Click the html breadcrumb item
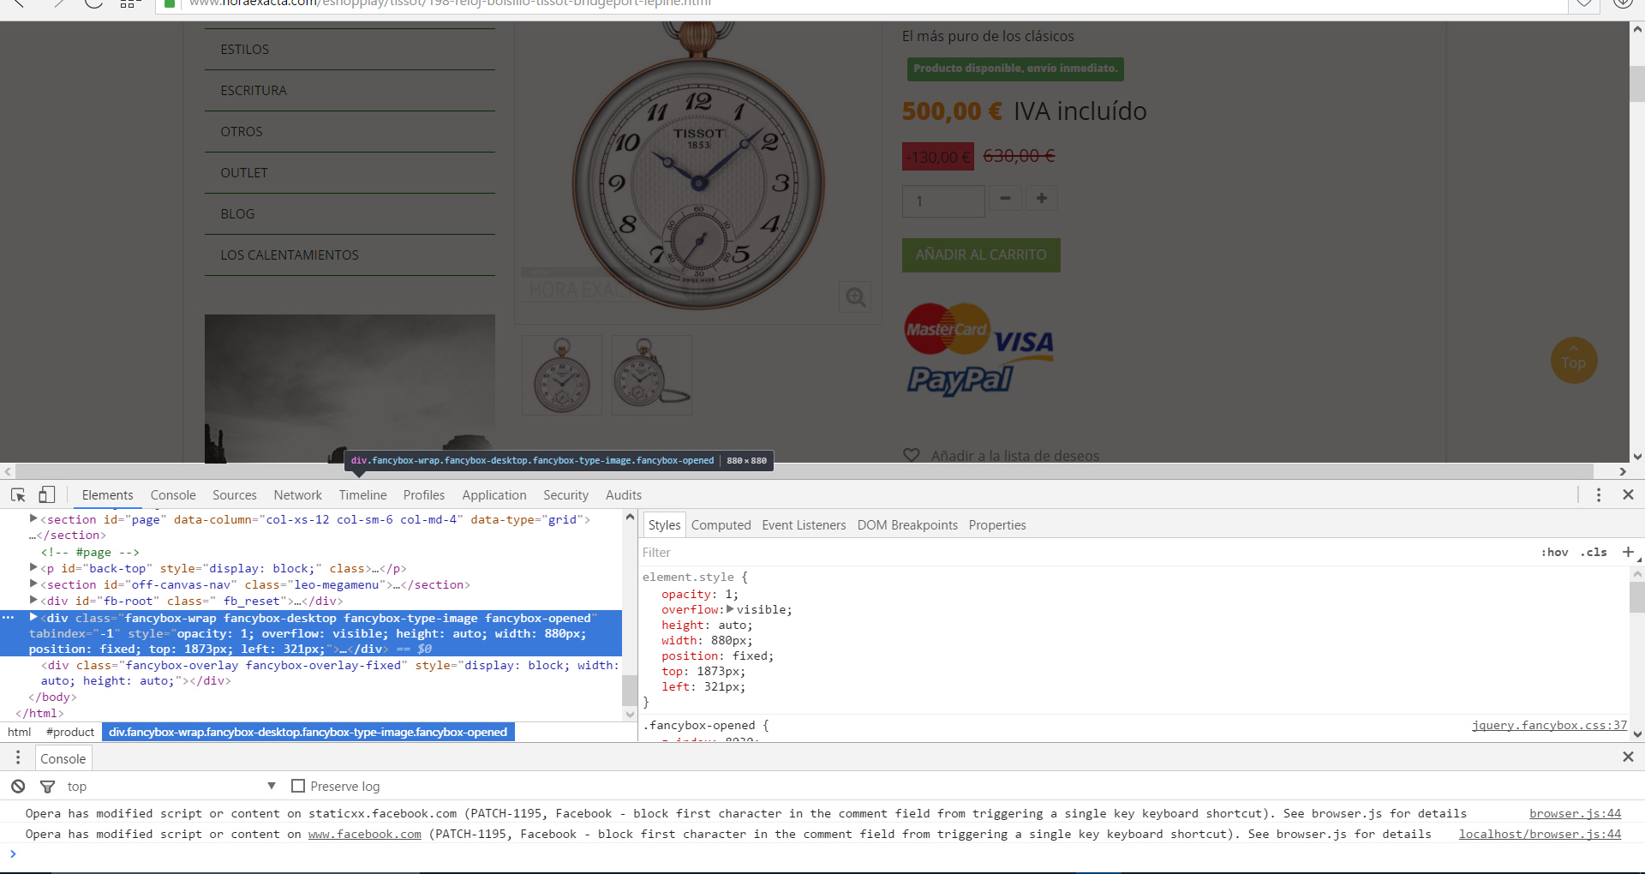Viewport: 1645px width, 874px height. (x=20, y=733)
